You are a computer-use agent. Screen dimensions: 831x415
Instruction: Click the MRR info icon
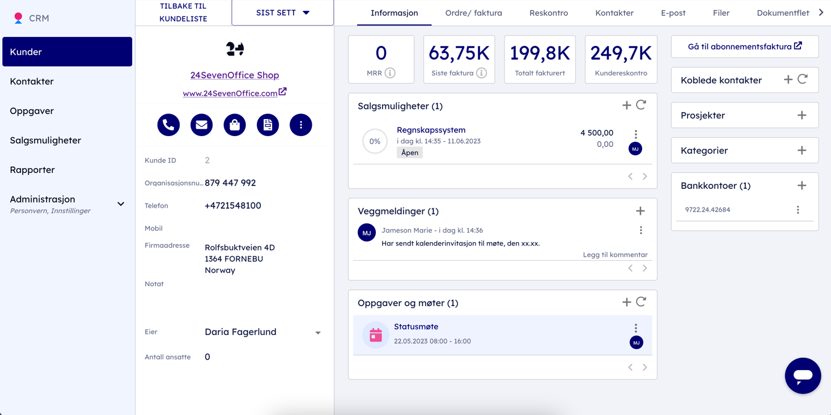coord(390,73)
